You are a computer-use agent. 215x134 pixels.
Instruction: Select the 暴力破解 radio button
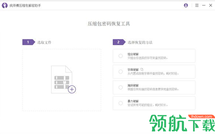point(121,103)
